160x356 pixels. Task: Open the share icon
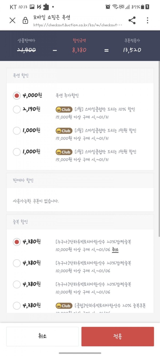(132, 21)
